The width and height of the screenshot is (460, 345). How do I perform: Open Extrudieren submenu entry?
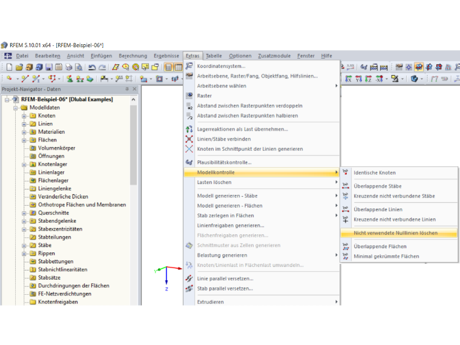[261, 301]
